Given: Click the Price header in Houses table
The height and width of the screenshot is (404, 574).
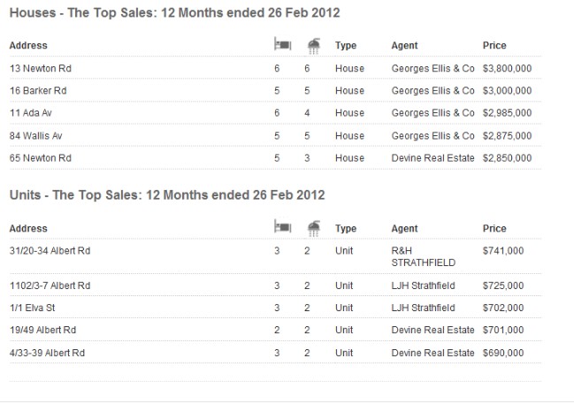Looking at the screenshot, I should pos(494,45).
